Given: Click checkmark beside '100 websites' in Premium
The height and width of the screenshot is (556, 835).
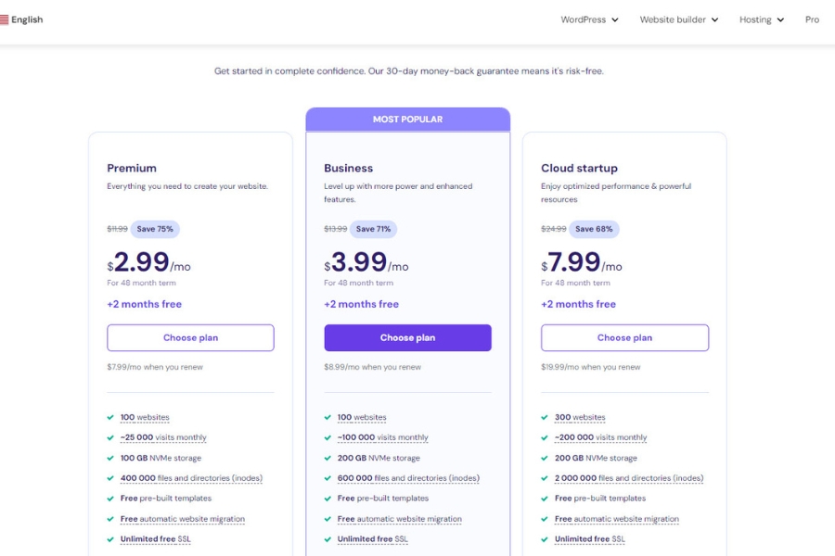Looking at the screenshot, I should tap(110, 418).
